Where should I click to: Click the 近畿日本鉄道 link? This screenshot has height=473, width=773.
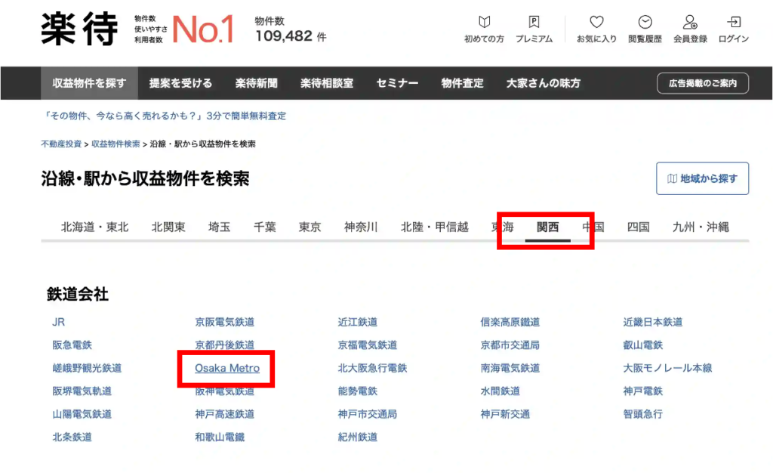click(x=652, y=322)
